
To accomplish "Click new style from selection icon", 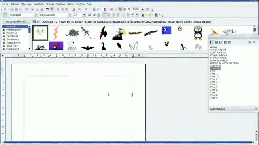I will click(254, 42).
